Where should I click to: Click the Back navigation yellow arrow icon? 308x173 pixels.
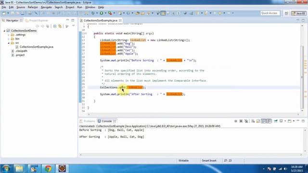tap(220, 13)
